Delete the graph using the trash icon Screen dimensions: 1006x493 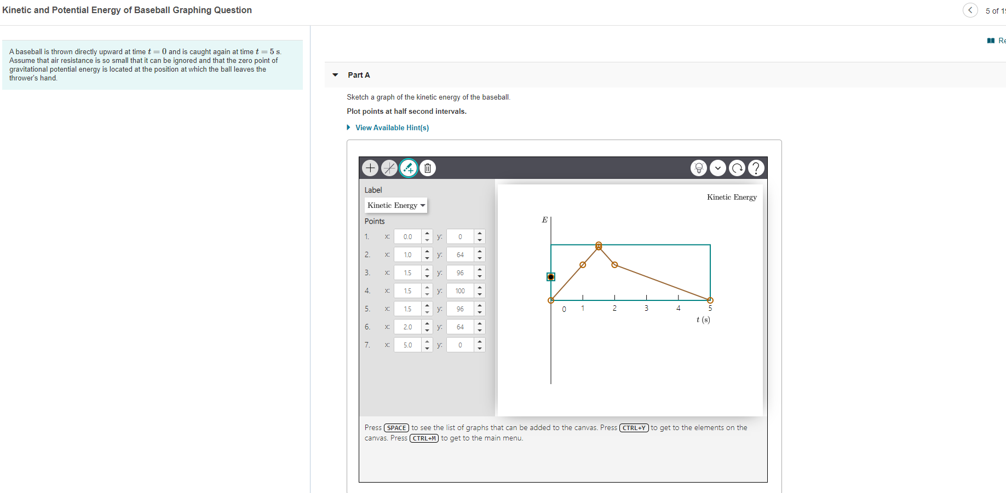[428, 168]
